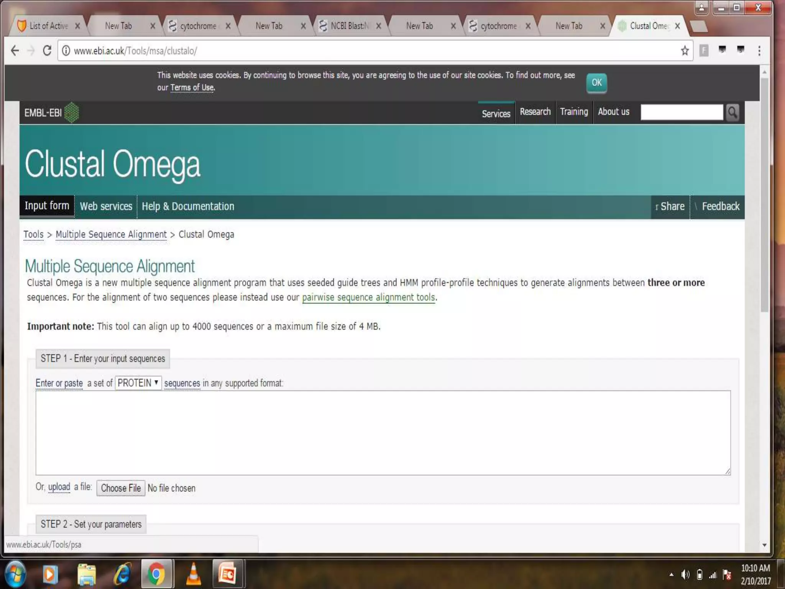Show hidden system tray icons arrow
The image size is (785, 589).
[671, 574]
